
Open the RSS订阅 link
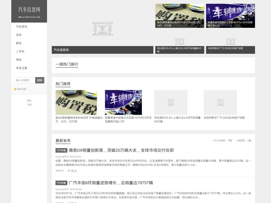coord(21,89)
